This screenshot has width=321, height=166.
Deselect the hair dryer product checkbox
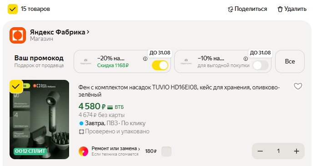click(x=16, y=87)
